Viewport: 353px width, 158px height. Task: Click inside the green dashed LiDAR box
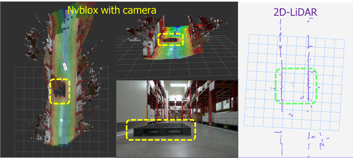296,86
